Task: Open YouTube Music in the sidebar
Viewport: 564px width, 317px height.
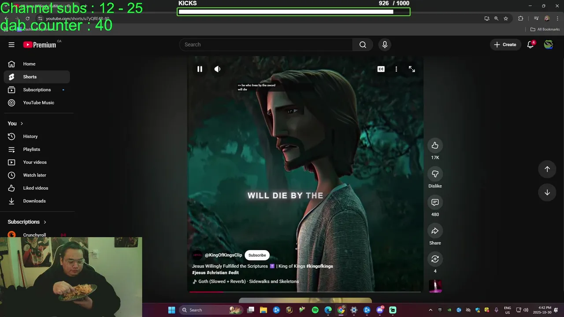Action: pos(37,103)
